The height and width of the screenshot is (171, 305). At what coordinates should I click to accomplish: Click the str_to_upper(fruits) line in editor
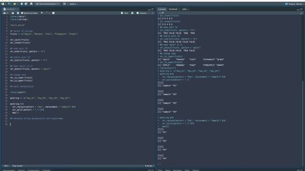pos(21,80)
